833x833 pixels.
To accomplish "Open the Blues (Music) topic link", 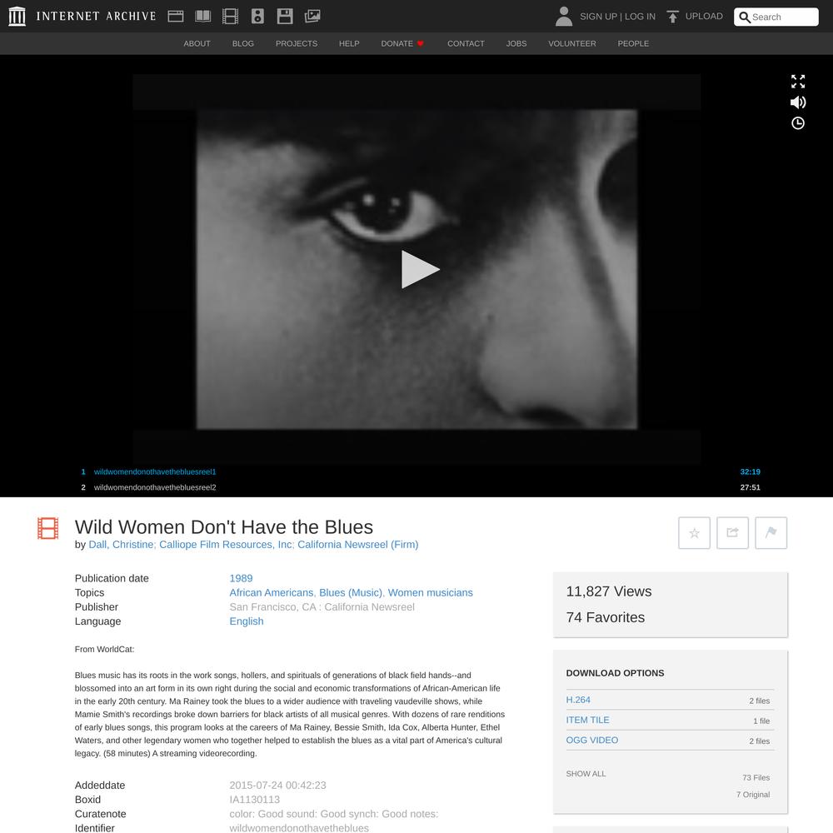I will click(350, 593).
